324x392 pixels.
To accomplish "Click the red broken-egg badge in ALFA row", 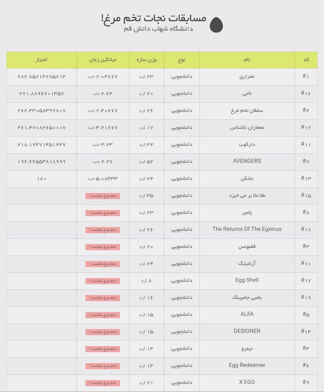I will pyautogui.click(x=103, y=315).
